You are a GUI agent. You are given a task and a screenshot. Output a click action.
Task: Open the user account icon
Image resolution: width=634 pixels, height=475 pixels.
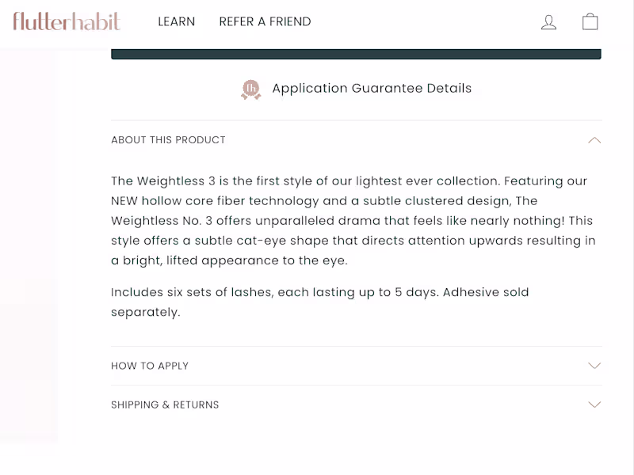(548, 22)
